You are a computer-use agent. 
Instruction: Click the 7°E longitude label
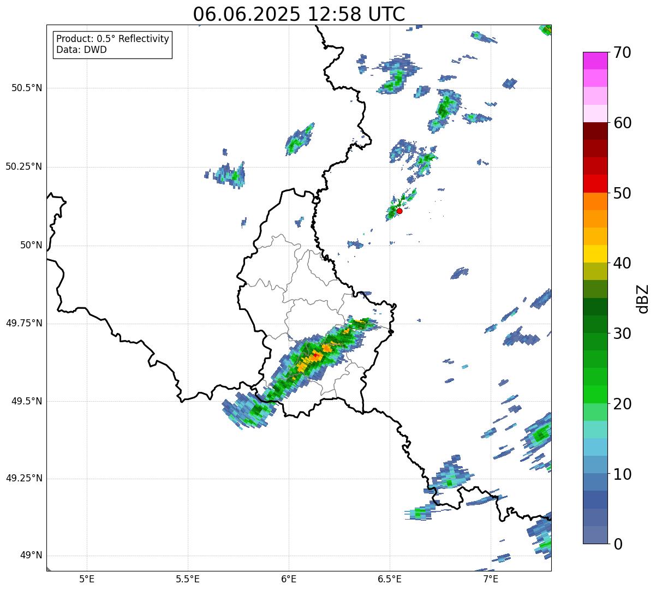[491, 579]
